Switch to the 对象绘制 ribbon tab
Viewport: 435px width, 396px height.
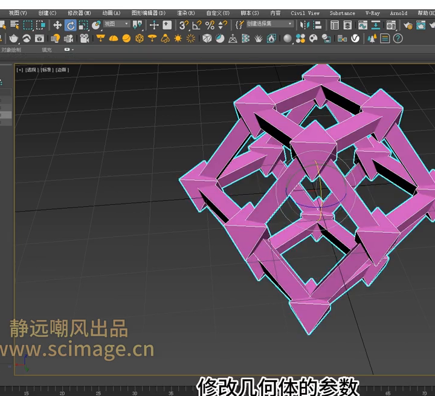11,50
